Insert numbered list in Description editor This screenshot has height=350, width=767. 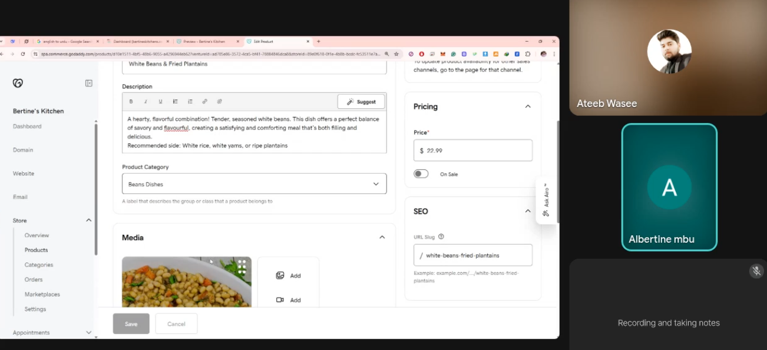pyautogui.click(x=190, y=102)
